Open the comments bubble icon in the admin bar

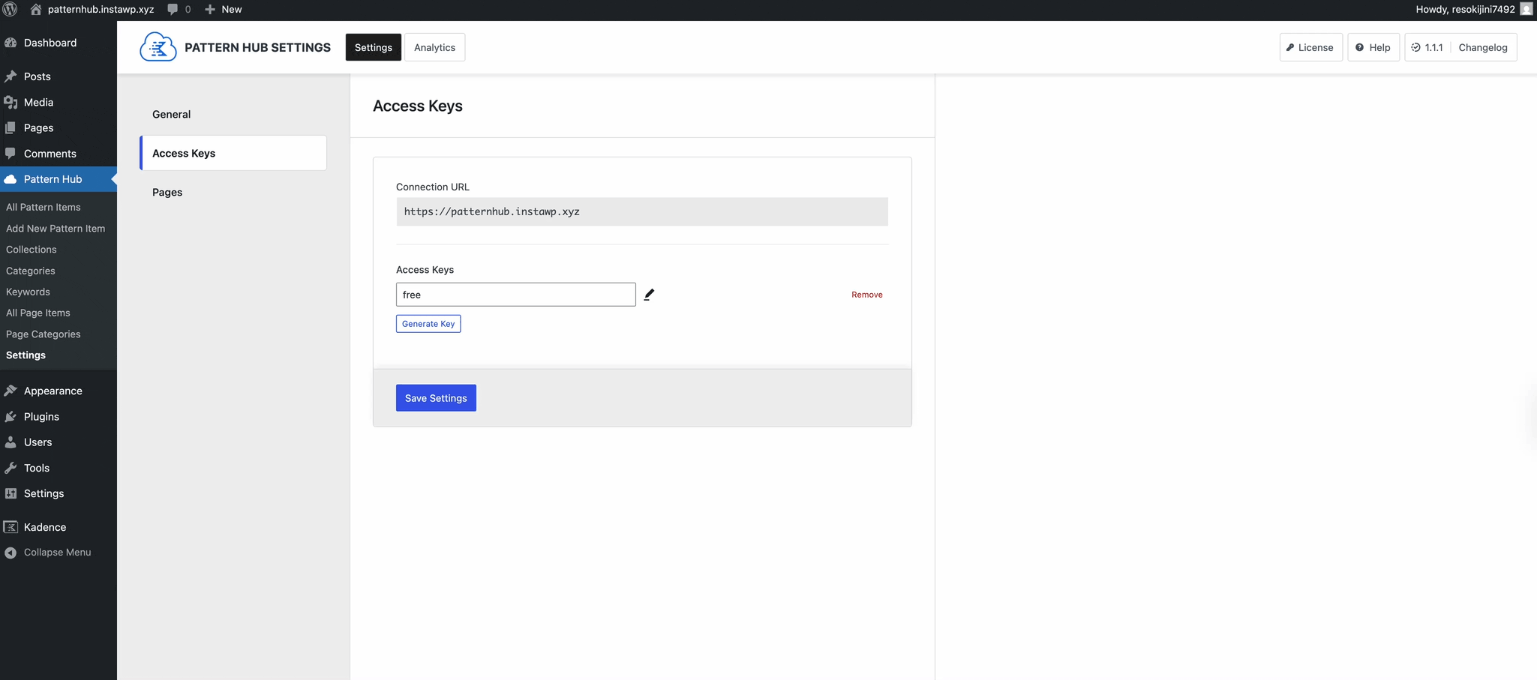pyautogui.click(x=173, y=9)
